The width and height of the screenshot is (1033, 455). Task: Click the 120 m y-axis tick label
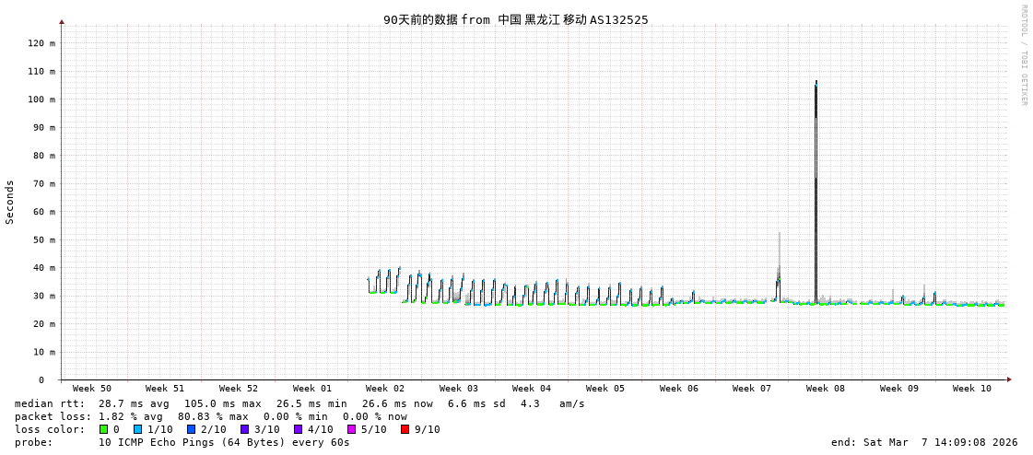tap(41, 43)
